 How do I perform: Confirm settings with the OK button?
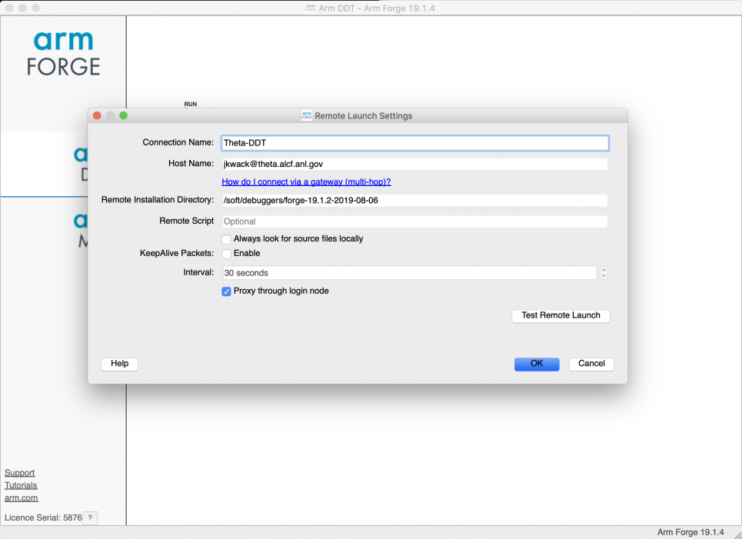tap(537, 364)
